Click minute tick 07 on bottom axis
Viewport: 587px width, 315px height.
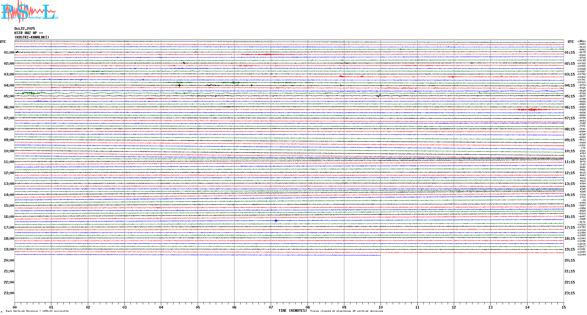click(x=271, y=307)
